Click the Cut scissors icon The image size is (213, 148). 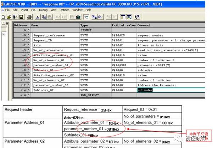(x=37, y=17)
